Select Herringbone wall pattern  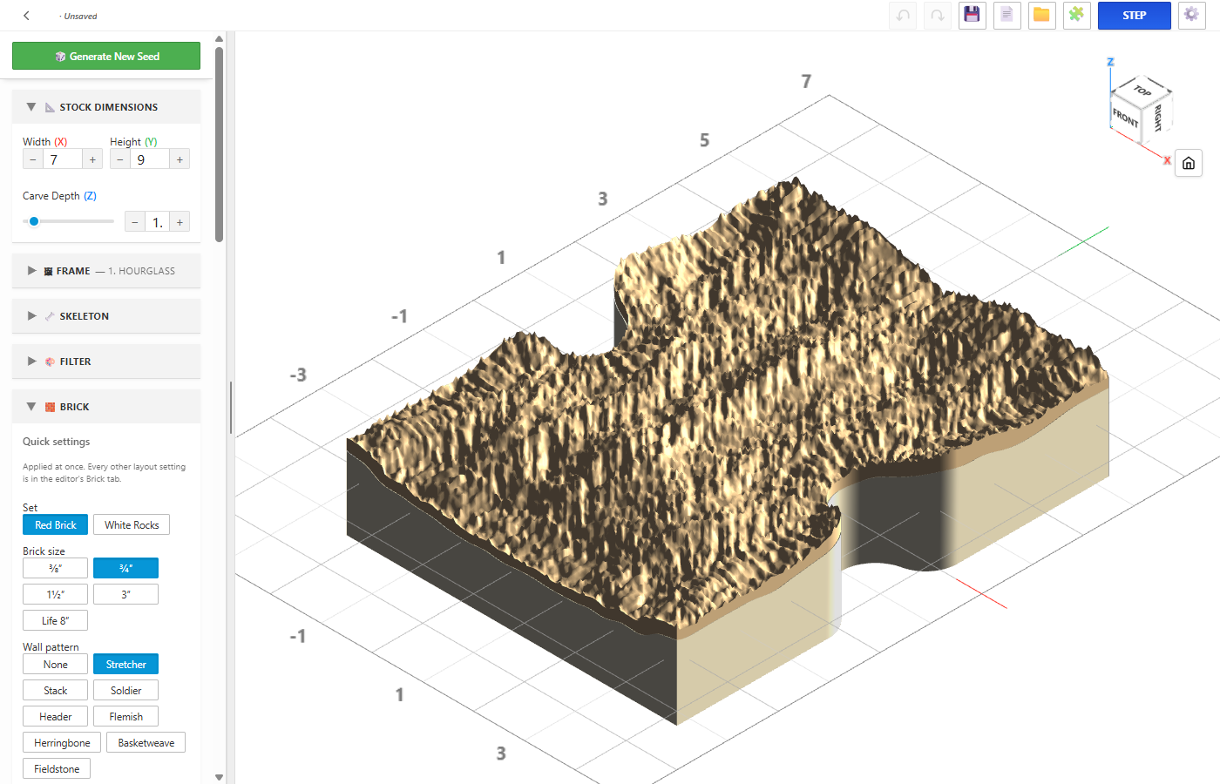coord(62,742)
